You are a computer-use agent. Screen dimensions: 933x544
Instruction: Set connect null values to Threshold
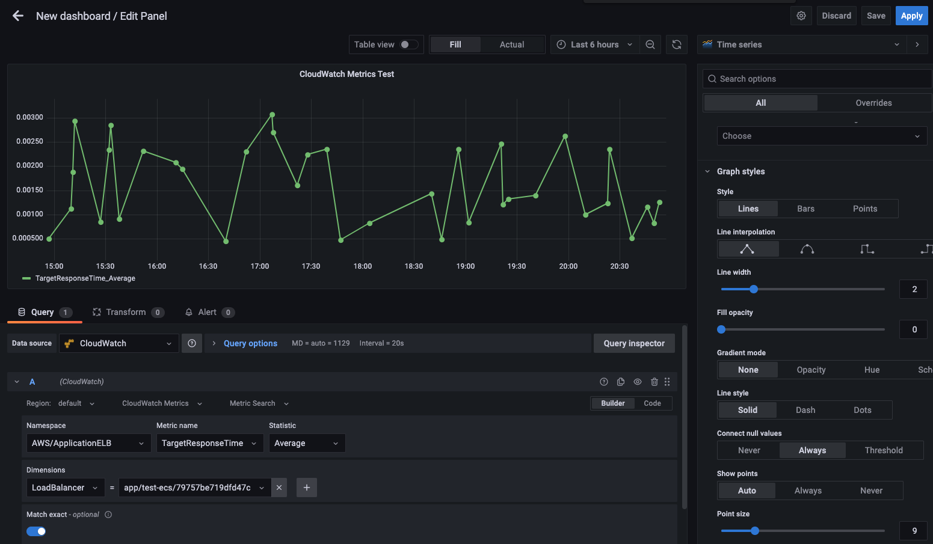(x=884, y=450)
